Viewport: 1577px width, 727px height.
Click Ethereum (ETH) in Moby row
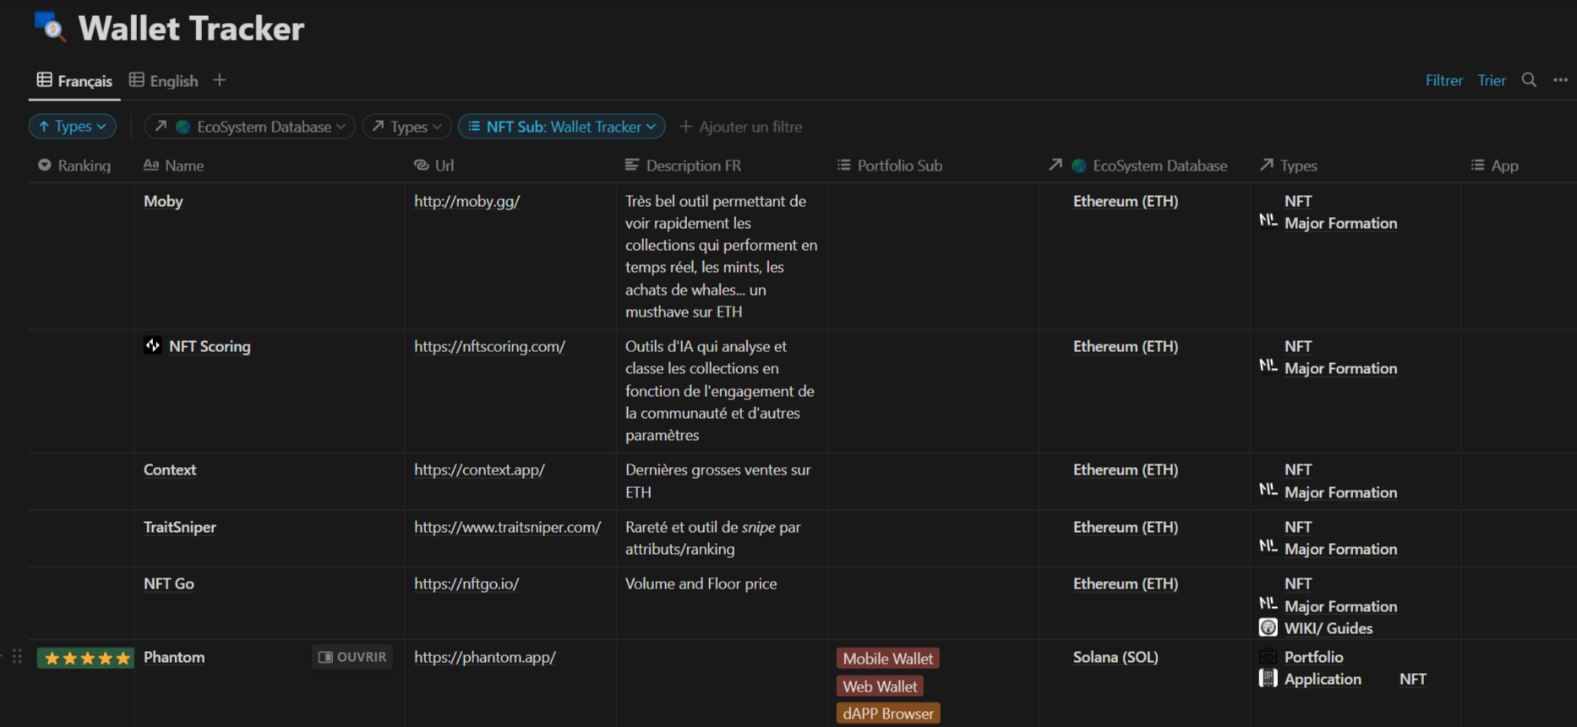[1126, 201]
